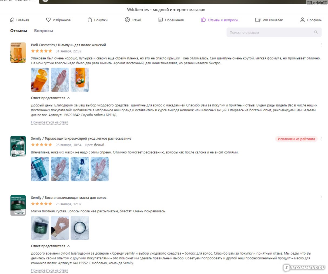
Task: Open Профиль user icon
Action: tap(302, 20)
